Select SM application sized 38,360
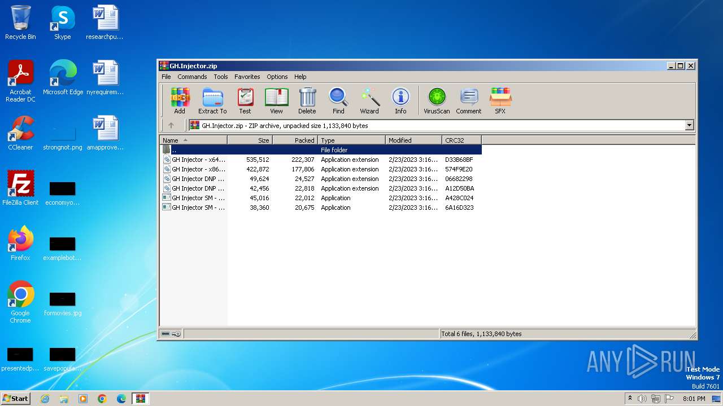723x406 pixels. coord(321,208)
